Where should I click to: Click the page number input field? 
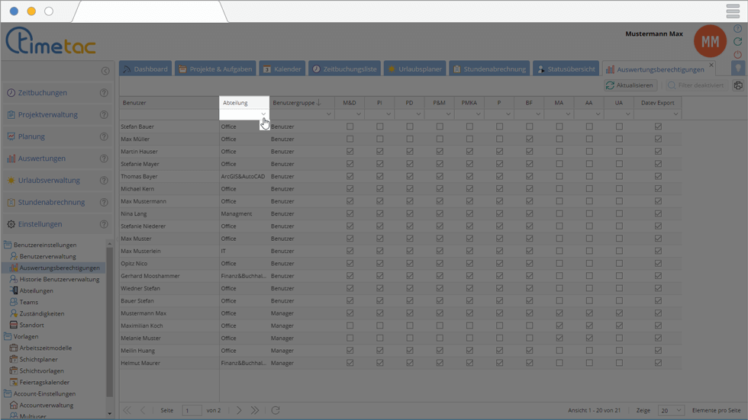(x=192, y=410)
